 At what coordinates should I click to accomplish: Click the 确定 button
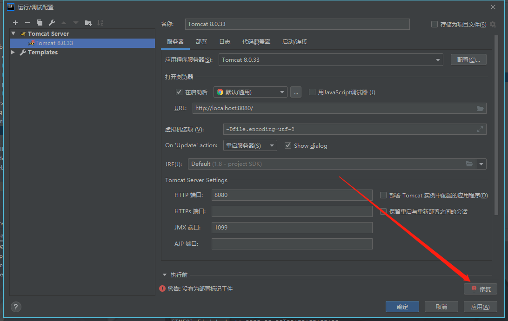[x=402, y=307]
